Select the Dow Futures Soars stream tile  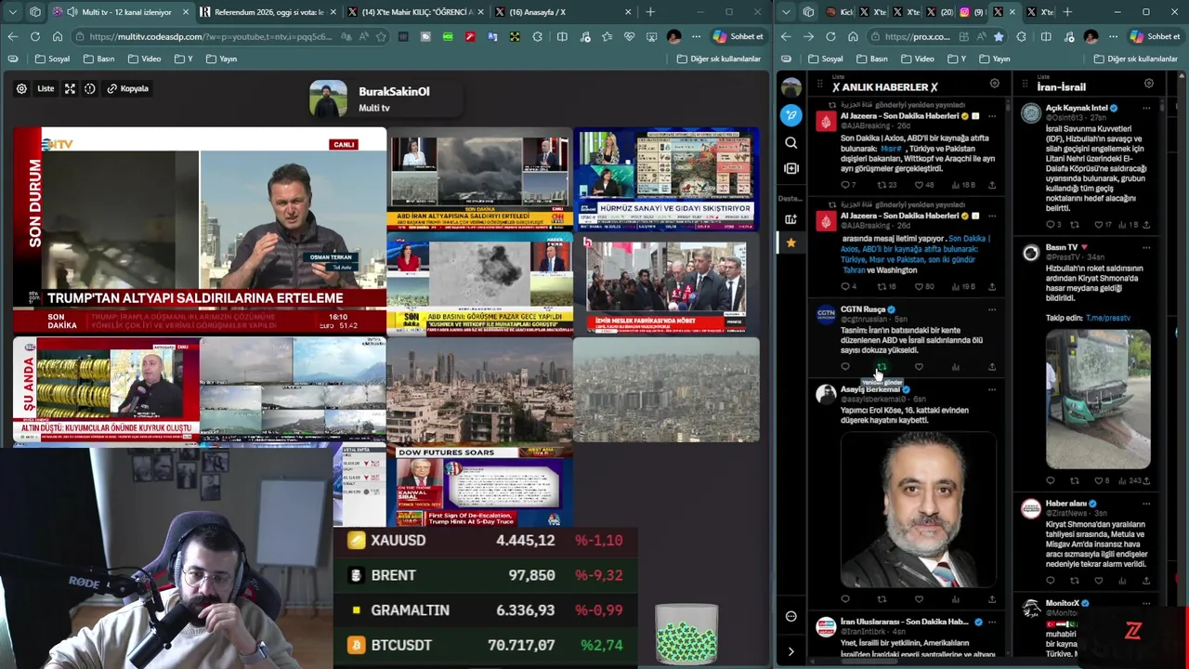[x=478, y=487]
